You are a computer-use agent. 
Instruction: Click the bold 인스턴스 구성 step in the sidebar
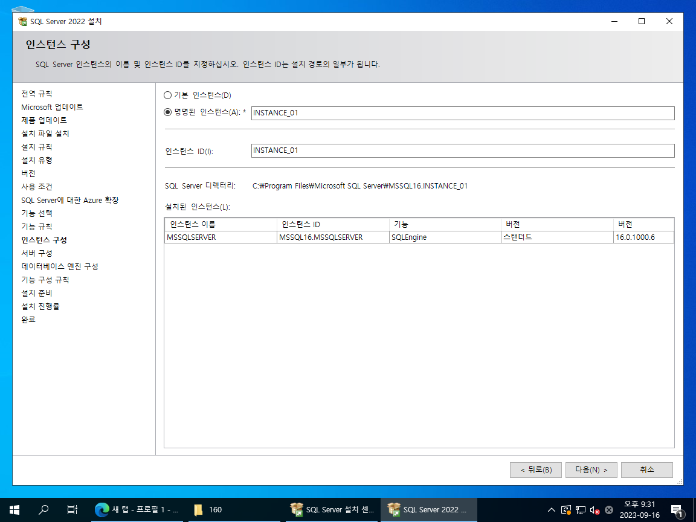click(44, 240)
